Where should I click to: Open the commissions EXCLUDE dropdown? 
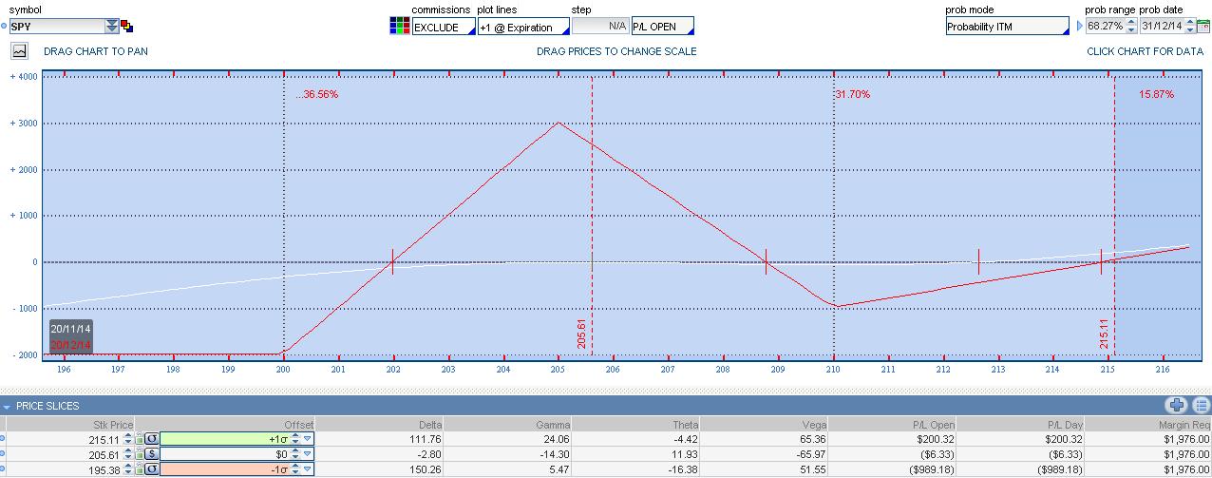pos(444,27)
